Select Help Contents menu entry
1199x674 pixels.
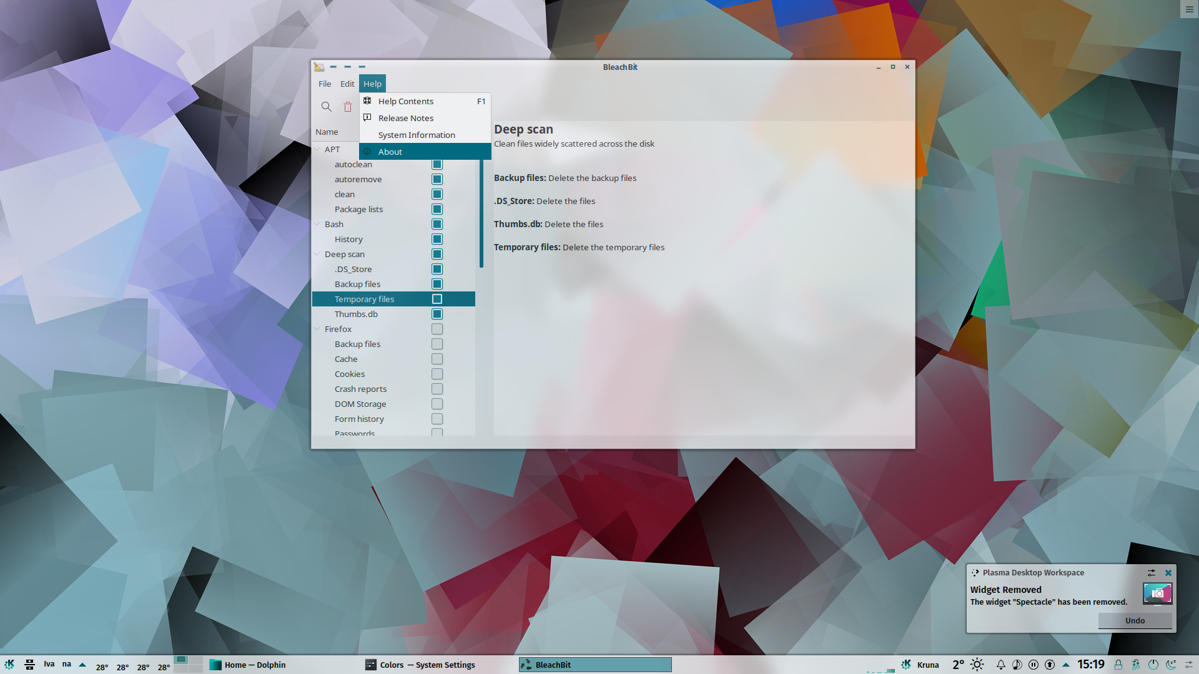pos(425,101)
